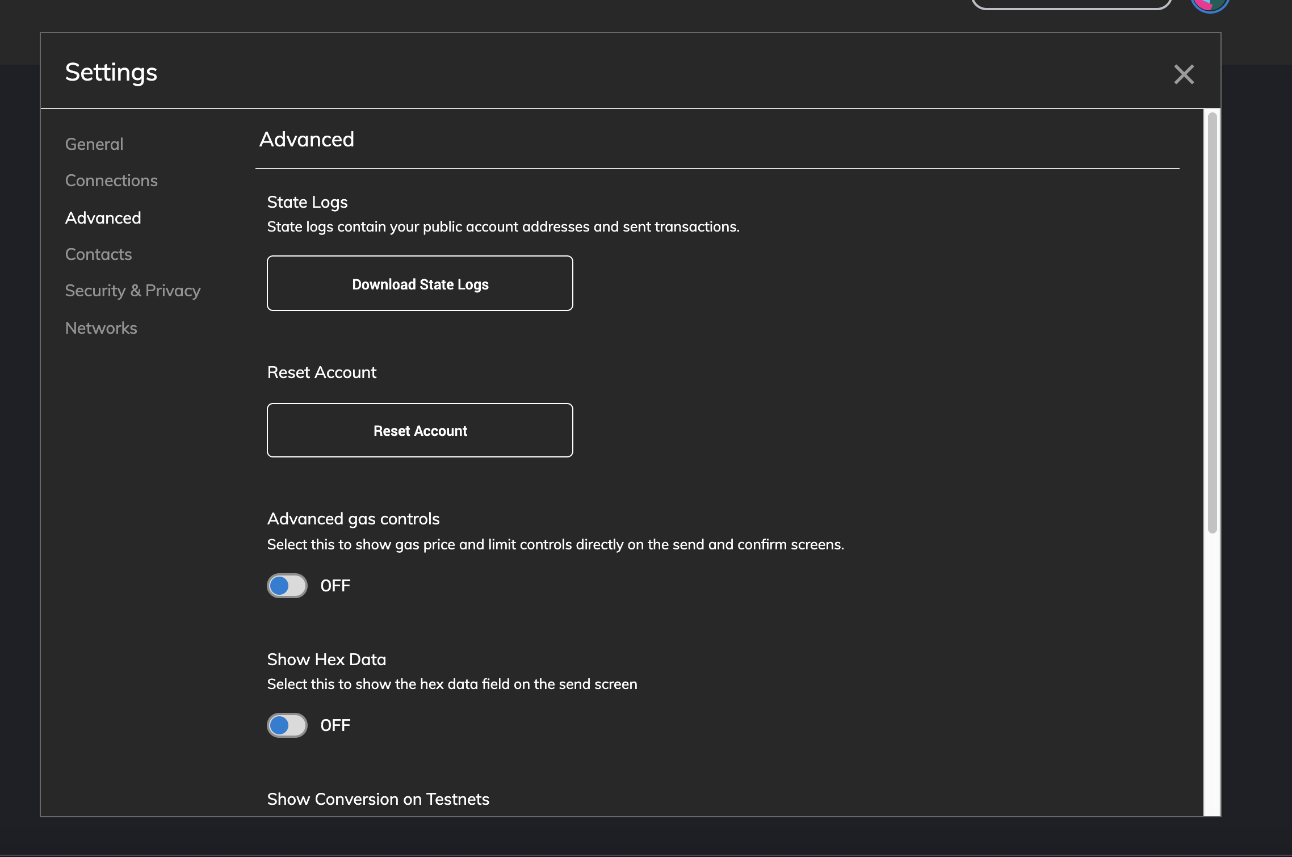Screen dimensions: 1292x857
Task: Switch to the Contacts section
Action: 99,254
